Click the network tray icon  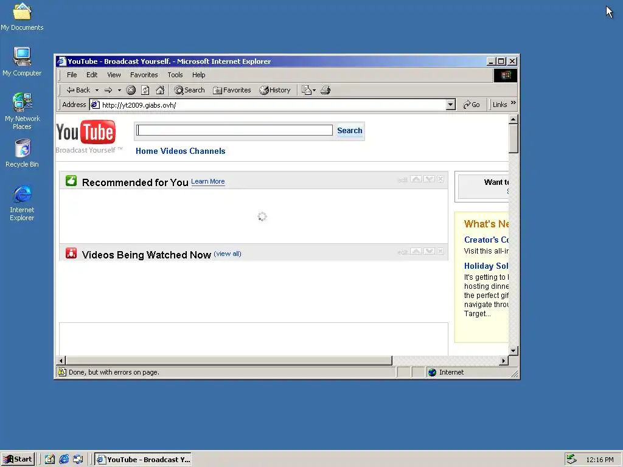point(571,459)
